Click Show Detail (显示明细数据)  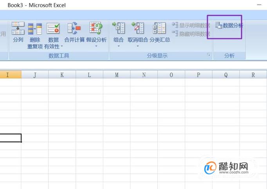click(x=191, y=25)
